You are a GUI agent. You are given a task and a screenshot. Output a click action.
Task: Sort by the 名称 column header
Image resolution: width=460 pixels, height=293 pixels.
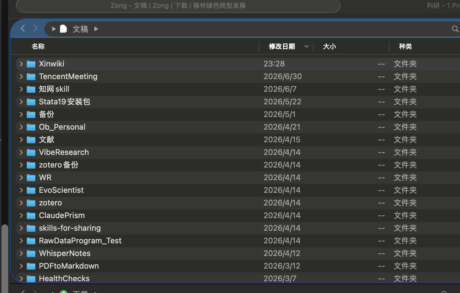pyautogui.click(x=38, y=46)
